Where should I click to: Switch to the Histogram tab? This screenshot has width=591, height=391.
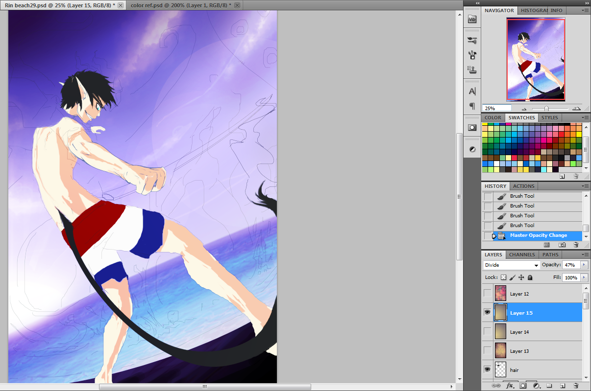533,10
